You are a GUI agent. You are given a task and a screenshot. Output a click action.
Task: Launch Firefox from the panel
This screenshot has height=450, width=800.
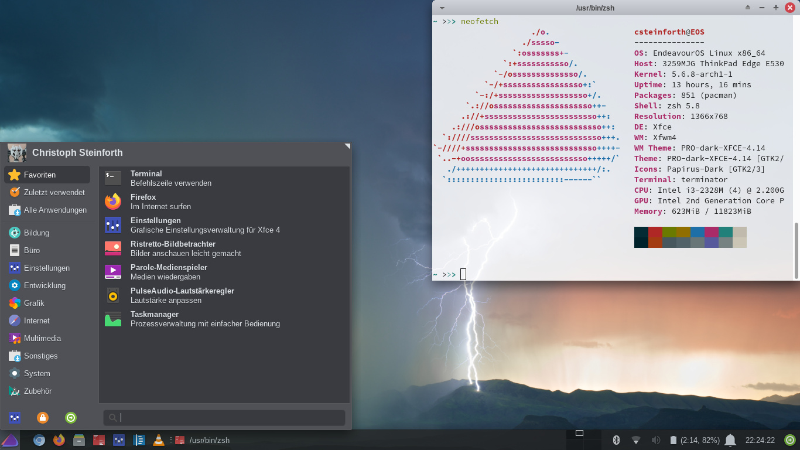pos(59,440)
